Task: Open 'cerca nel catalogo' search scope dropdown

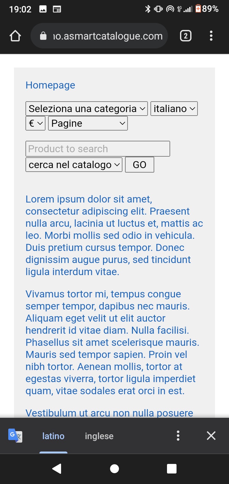Action: tap(74, 165)
